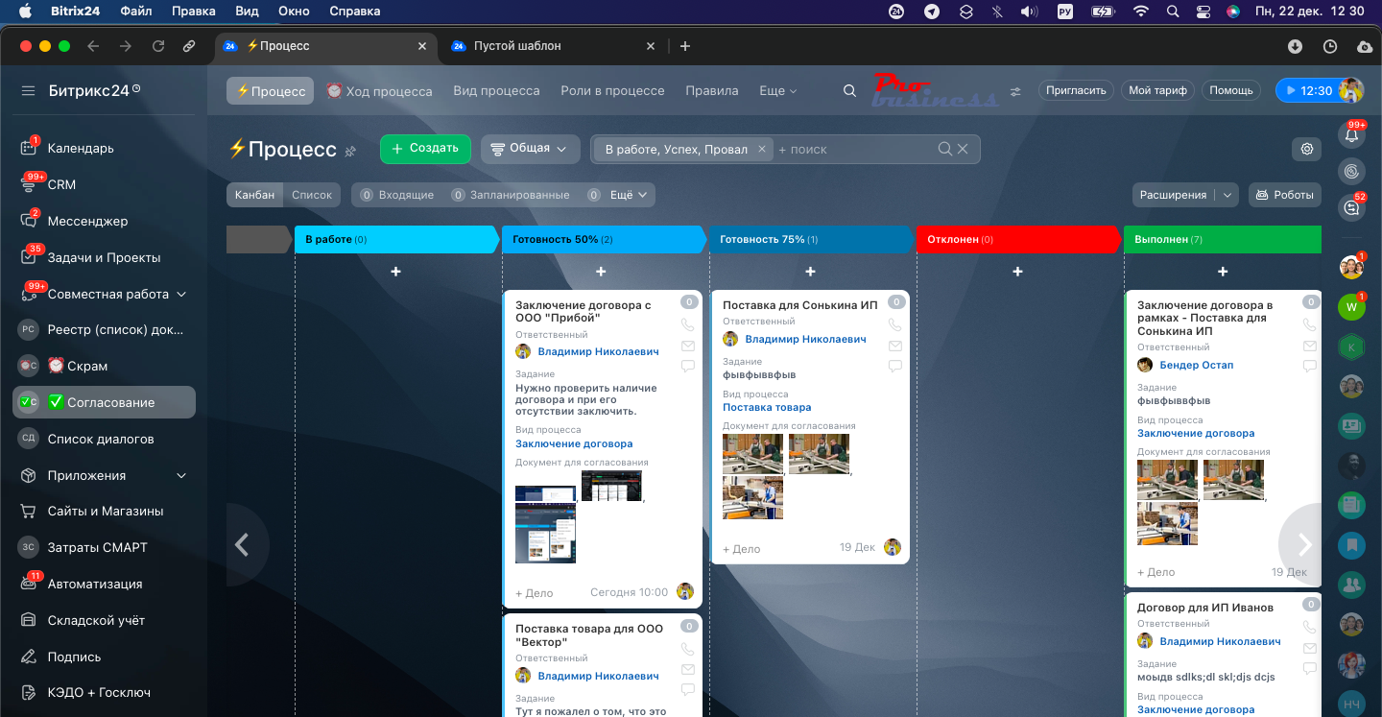
Task: Toggle the Входящие counter filter
Action: point(396,195)
